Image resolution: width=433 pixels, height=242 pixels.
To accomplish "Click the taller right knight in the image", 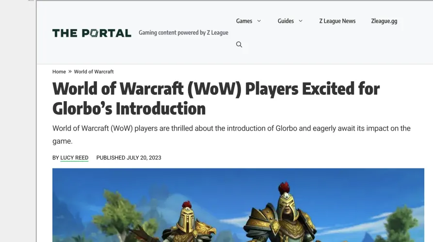I will (282, 213).
